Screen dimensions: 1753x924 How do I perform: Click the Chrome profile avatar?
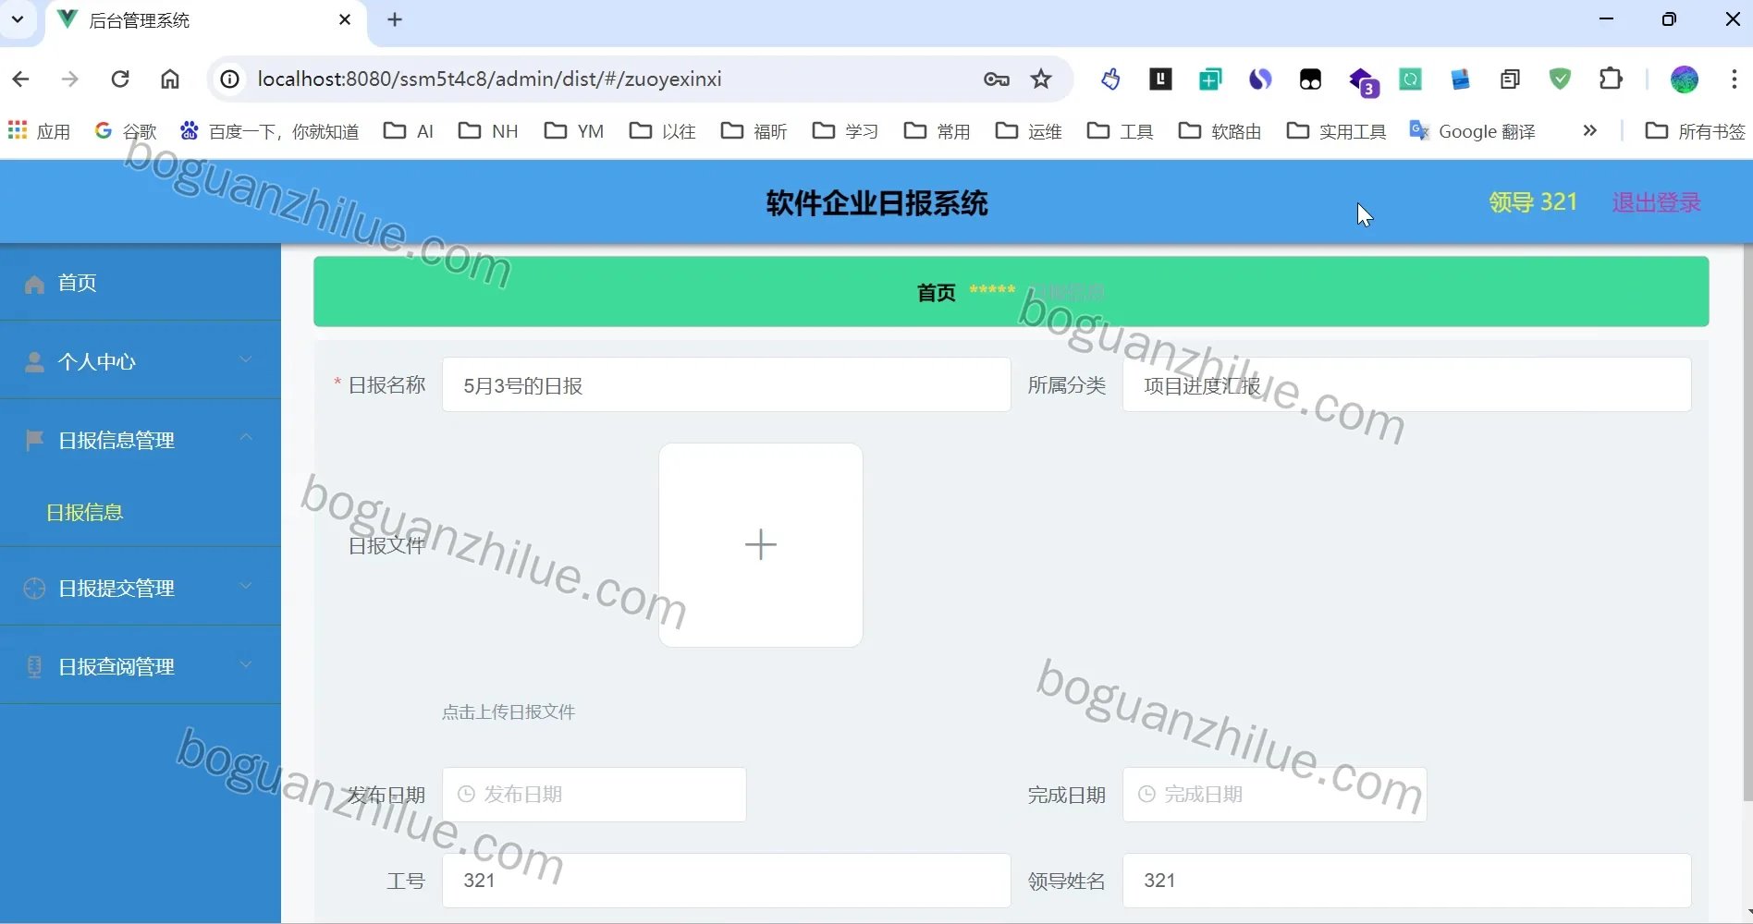tap(1685, 79)
